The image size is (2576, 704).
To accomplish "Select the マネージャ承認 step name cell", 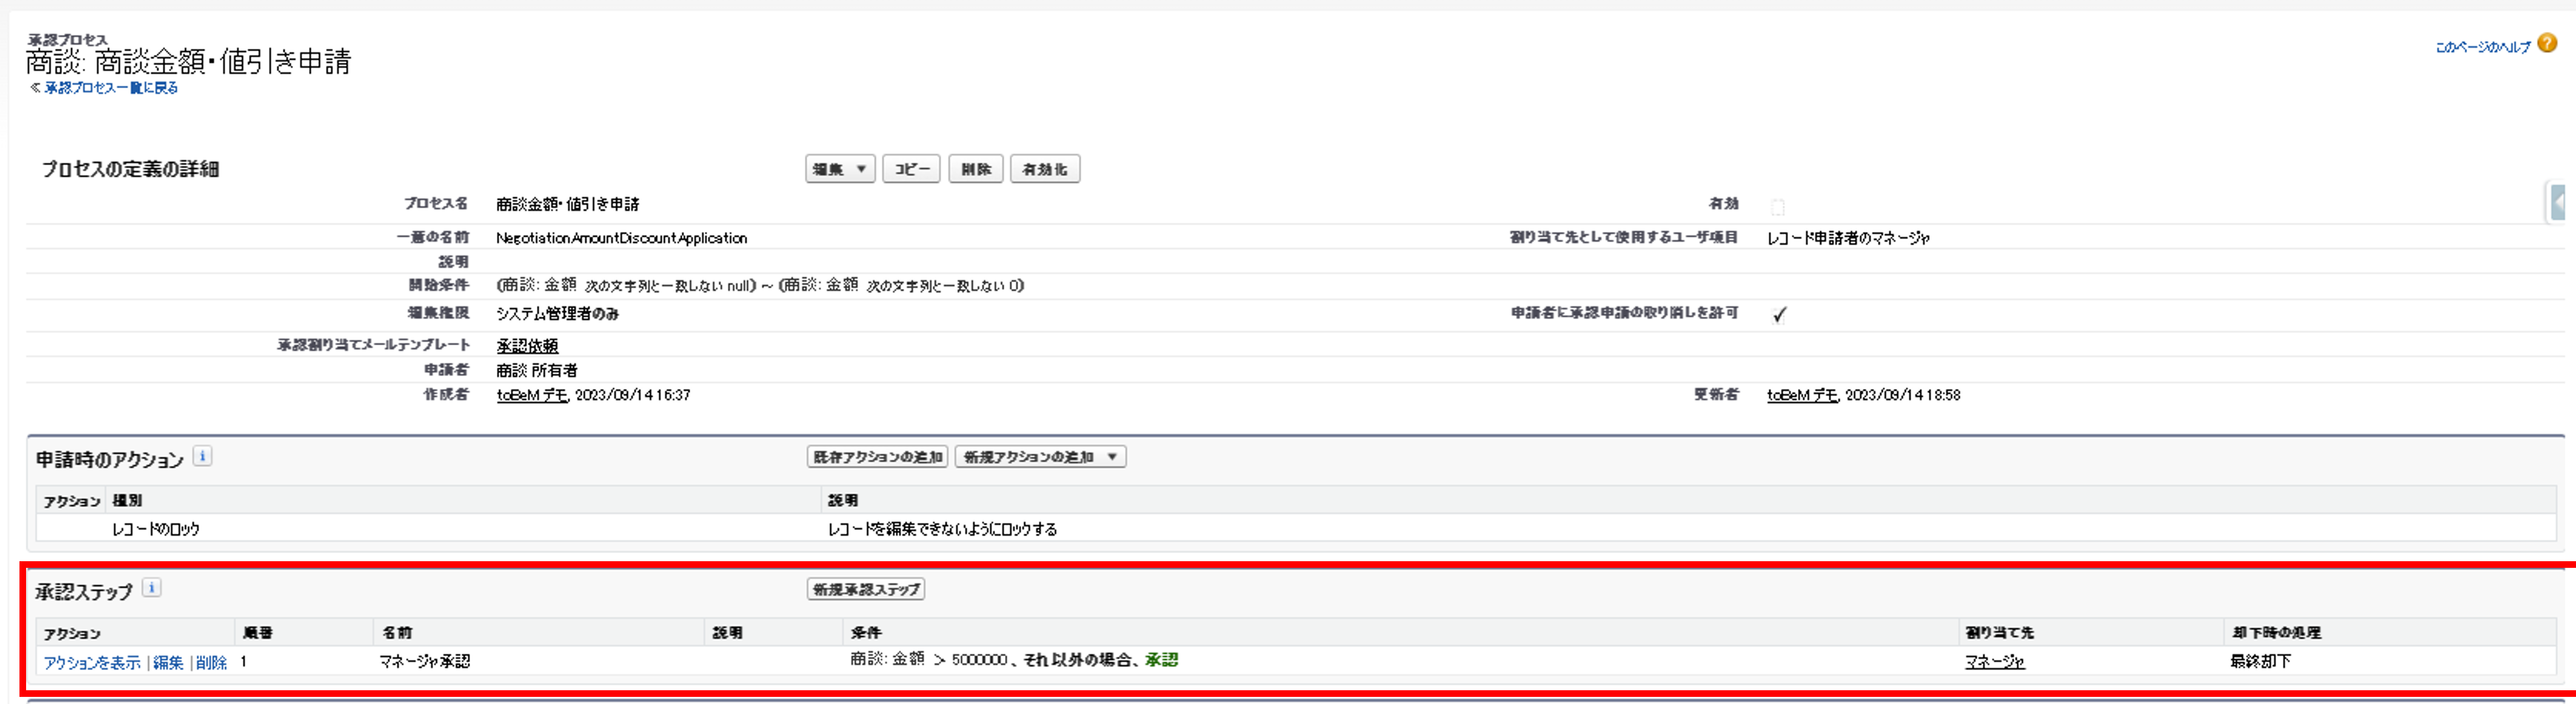I will (x=425, y=661).
